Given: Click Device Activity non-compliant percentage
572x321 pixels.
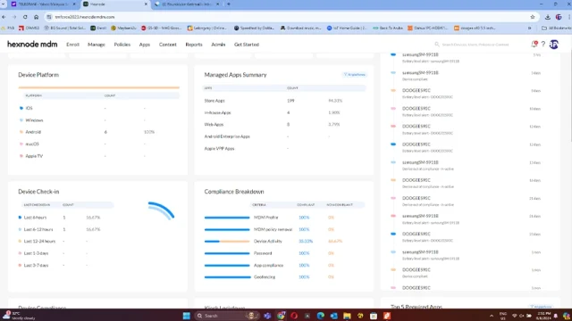Looking at the screenshot, I should (335, 242).
